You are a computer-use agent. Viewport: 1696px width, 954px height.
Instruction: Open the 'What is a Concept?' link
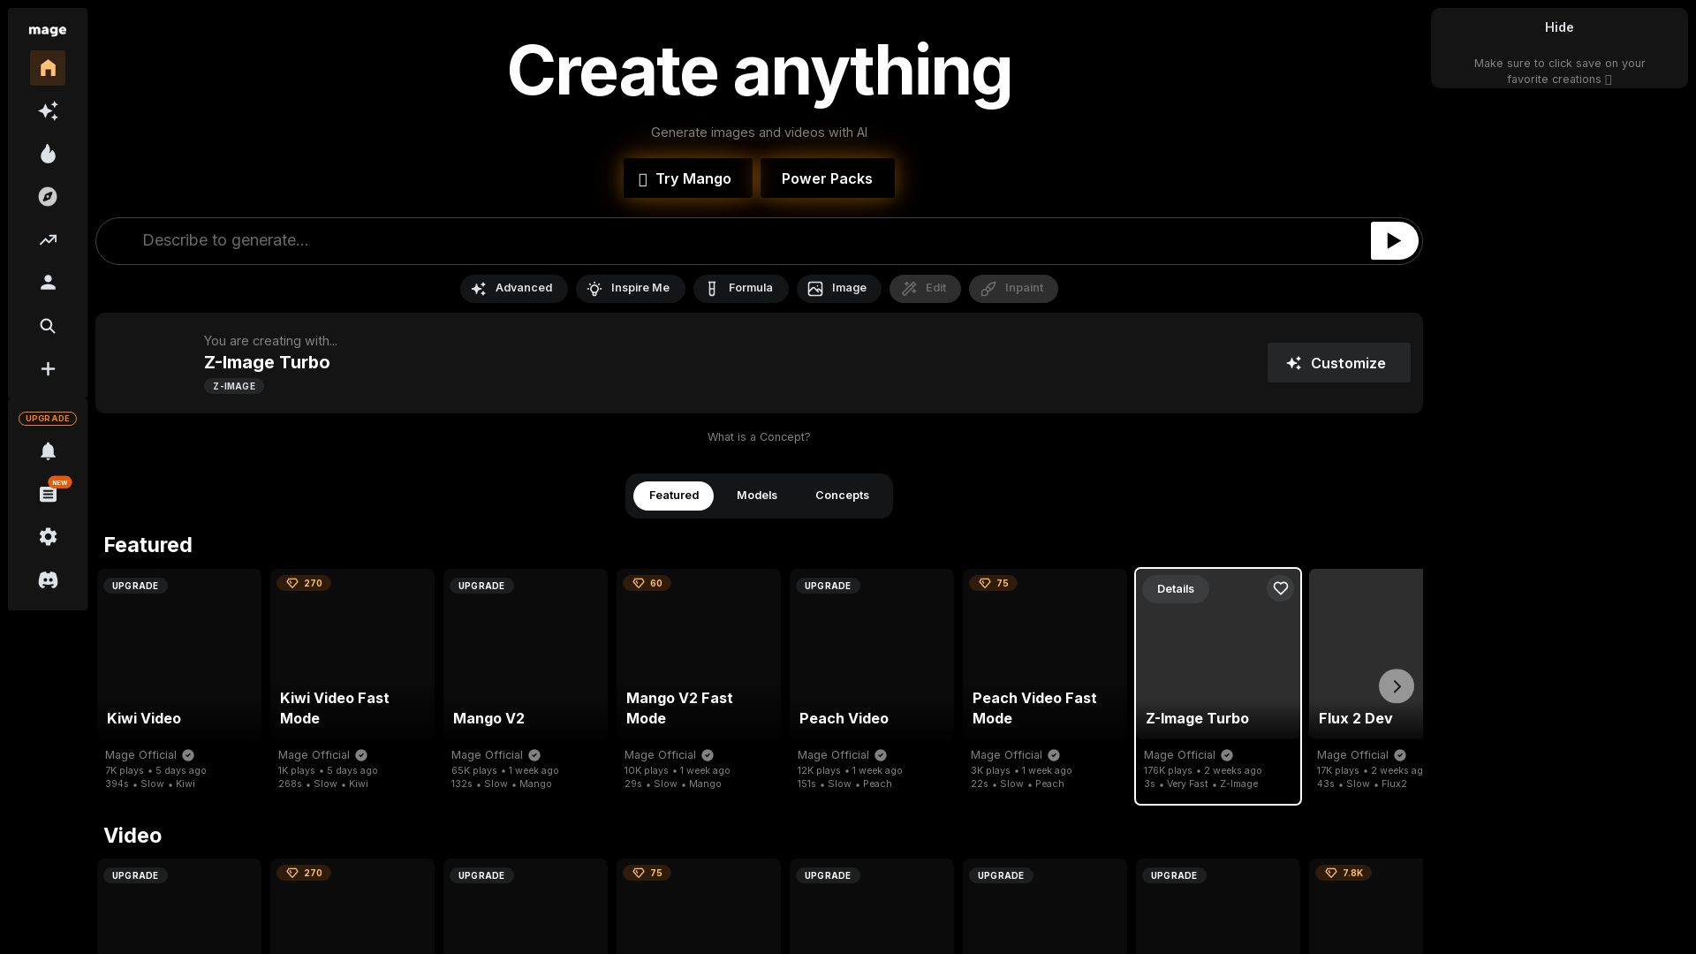pos(759,437)
